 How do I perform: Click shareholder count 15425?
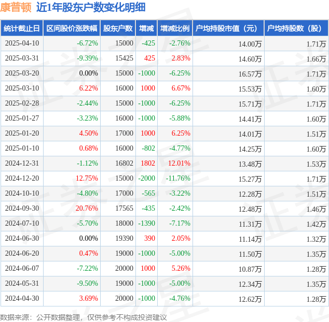coord(124,58)
